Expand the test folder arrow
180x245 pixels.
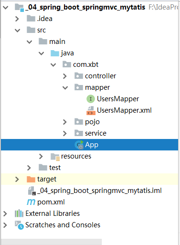[29, 168]
